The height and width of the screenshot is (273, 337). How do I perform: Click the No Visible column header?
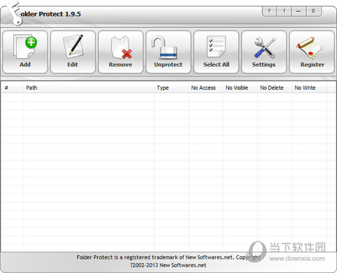click(x=240, y=88)
